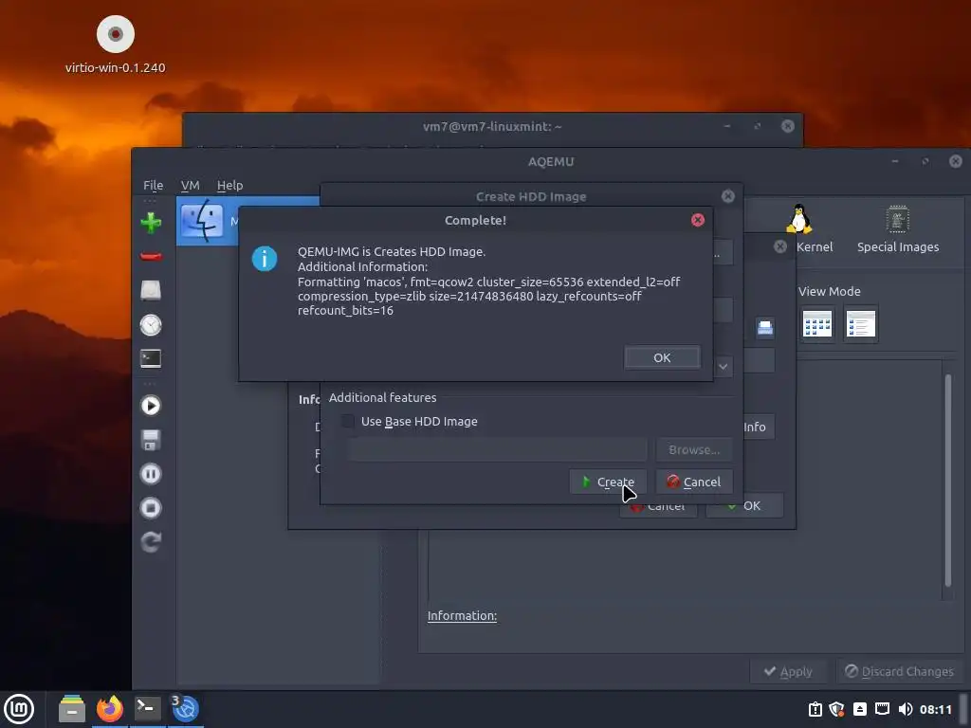Click Discard Changes in AQEMU

899,672
